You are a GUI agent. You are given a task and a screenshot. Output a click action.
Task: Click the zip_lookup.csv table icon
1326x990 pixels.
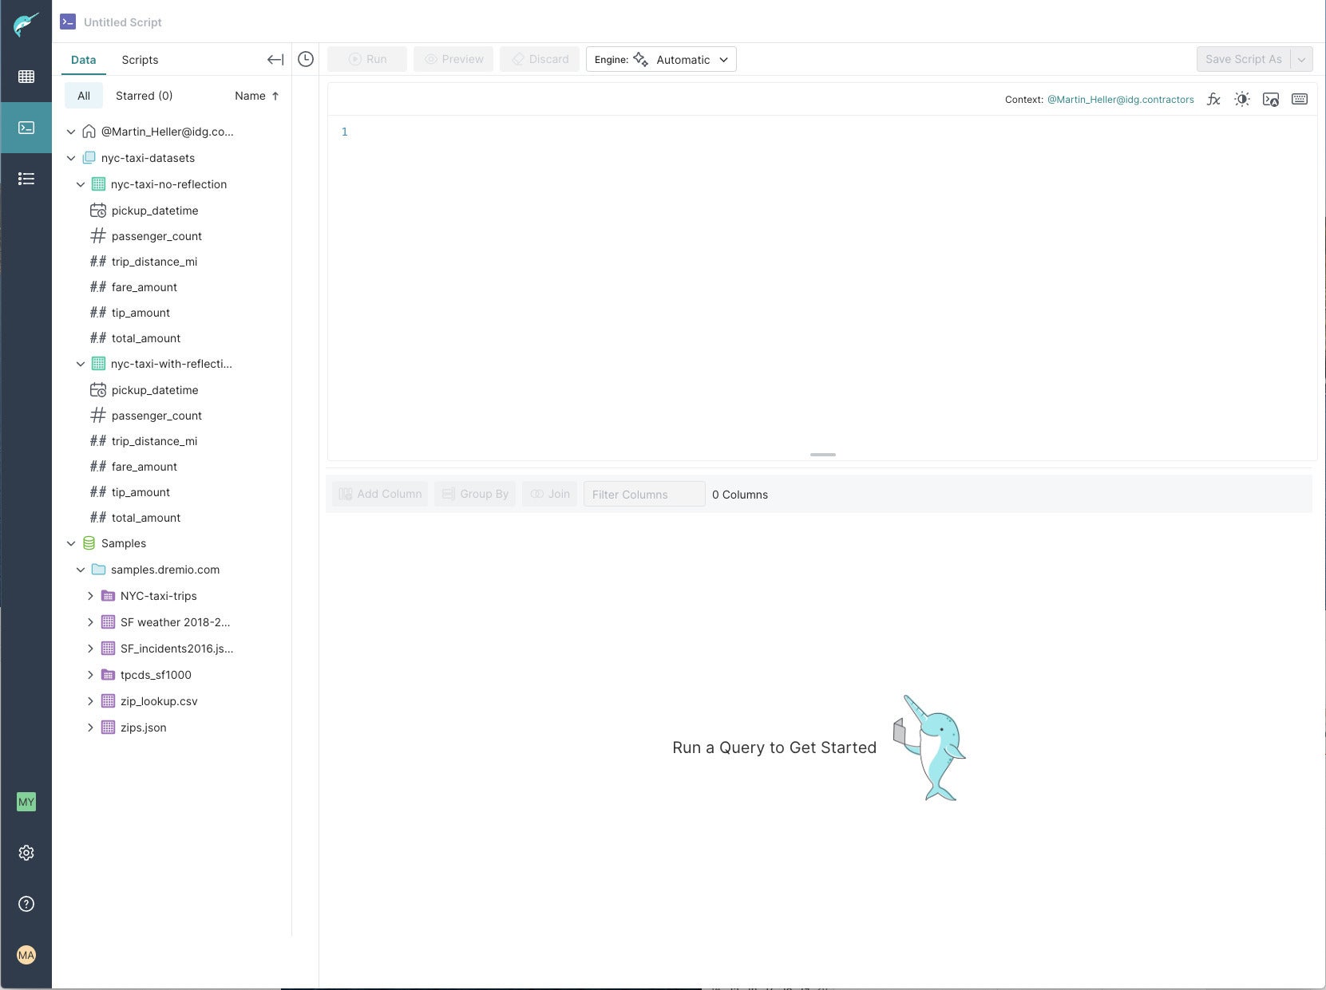tap(109, 701)
